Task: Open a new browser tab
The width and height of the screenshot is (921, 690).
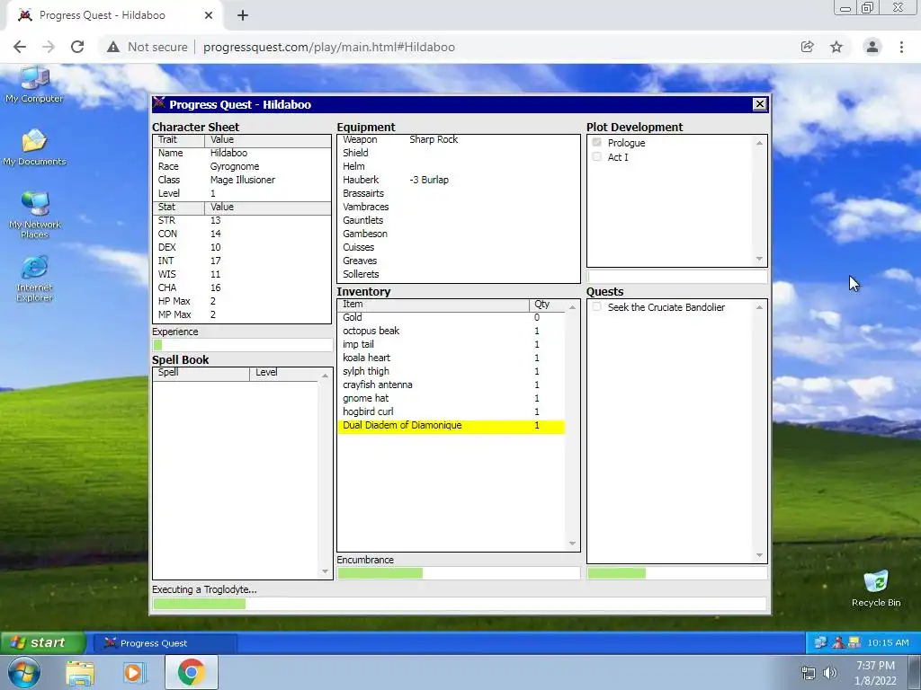Action: [x=243, y=15]
